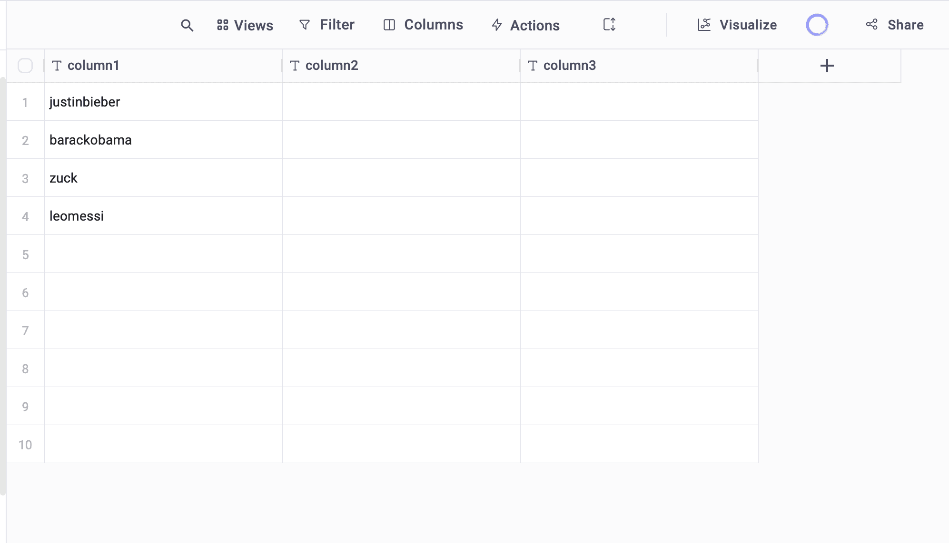949x543 pixels.
Task: Click the column2 text type icon
Action: click(x=295, y=66)
